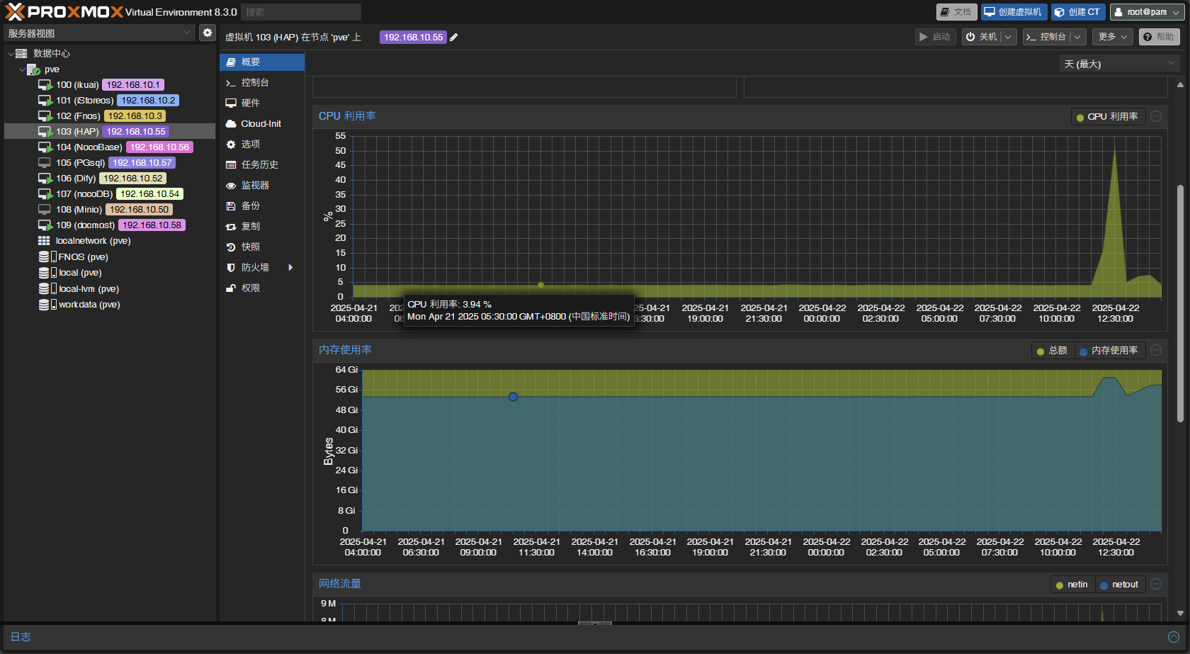Viewport: 1190px width, 654px height.
Task: Toggle the 总额 series in memory chart
Action: click(1052, 351)
